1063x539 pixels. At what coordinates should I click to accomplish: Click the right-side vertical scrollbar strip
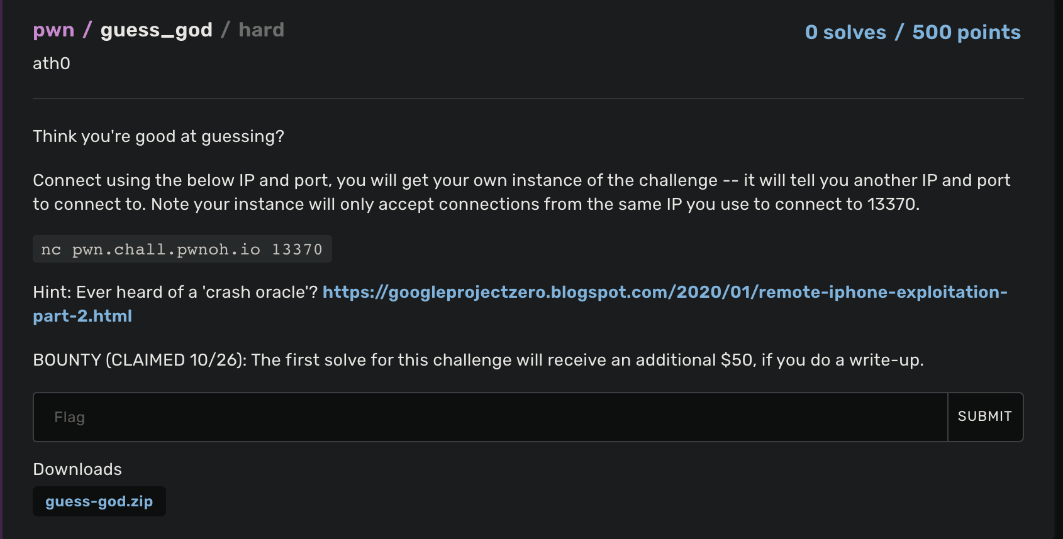[x=1059, y=269]
